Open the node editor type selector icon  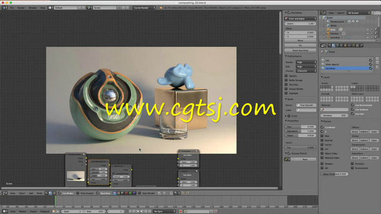tap(5, 193)
